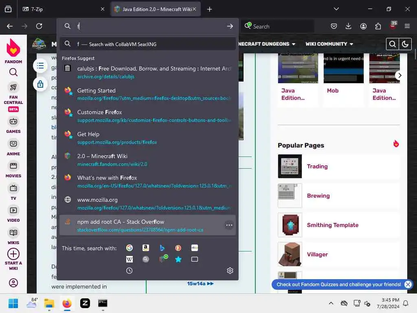Select calubjs Internet Archive suggestion
This screenshot has width=417, height=313.
[x=147, y=73]
